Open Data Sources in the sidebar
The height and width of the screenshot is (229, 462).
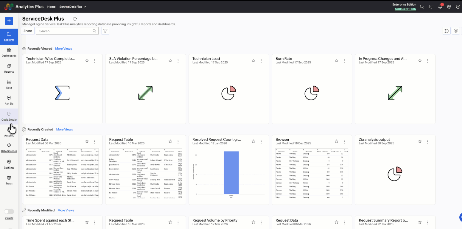pos(9,148)
